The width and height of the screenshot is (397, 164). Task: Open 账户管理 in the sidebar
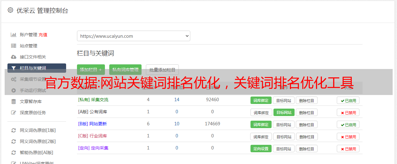(29, 35)
